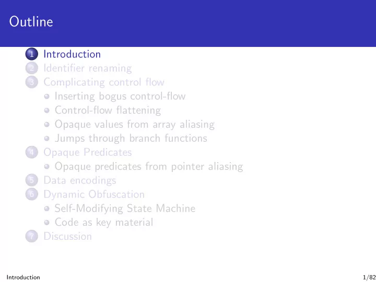Click the section 1 Introduction number bullet
This screenshot has height=282, width=376.
tap(32, 54)
